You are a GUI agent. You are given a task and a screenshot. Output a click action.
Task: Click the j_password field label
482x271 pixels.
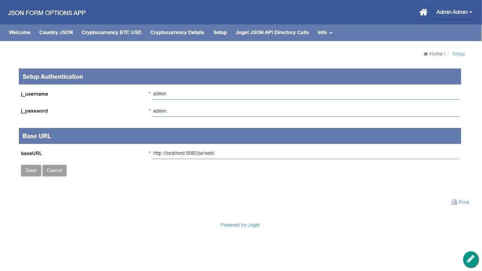(x=34, y=111)
